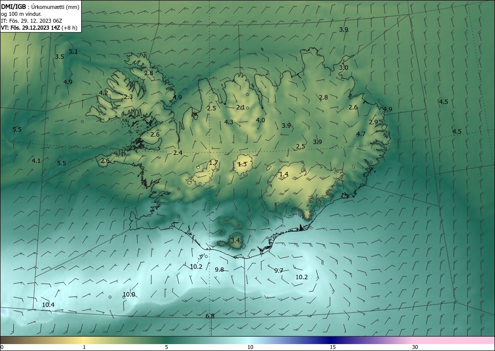Click the title text 'DMI/IGB : Úrkomumætti (mm)'
Image resolution: width=495 pixels, height=351 pixels.
click(40, 6)
